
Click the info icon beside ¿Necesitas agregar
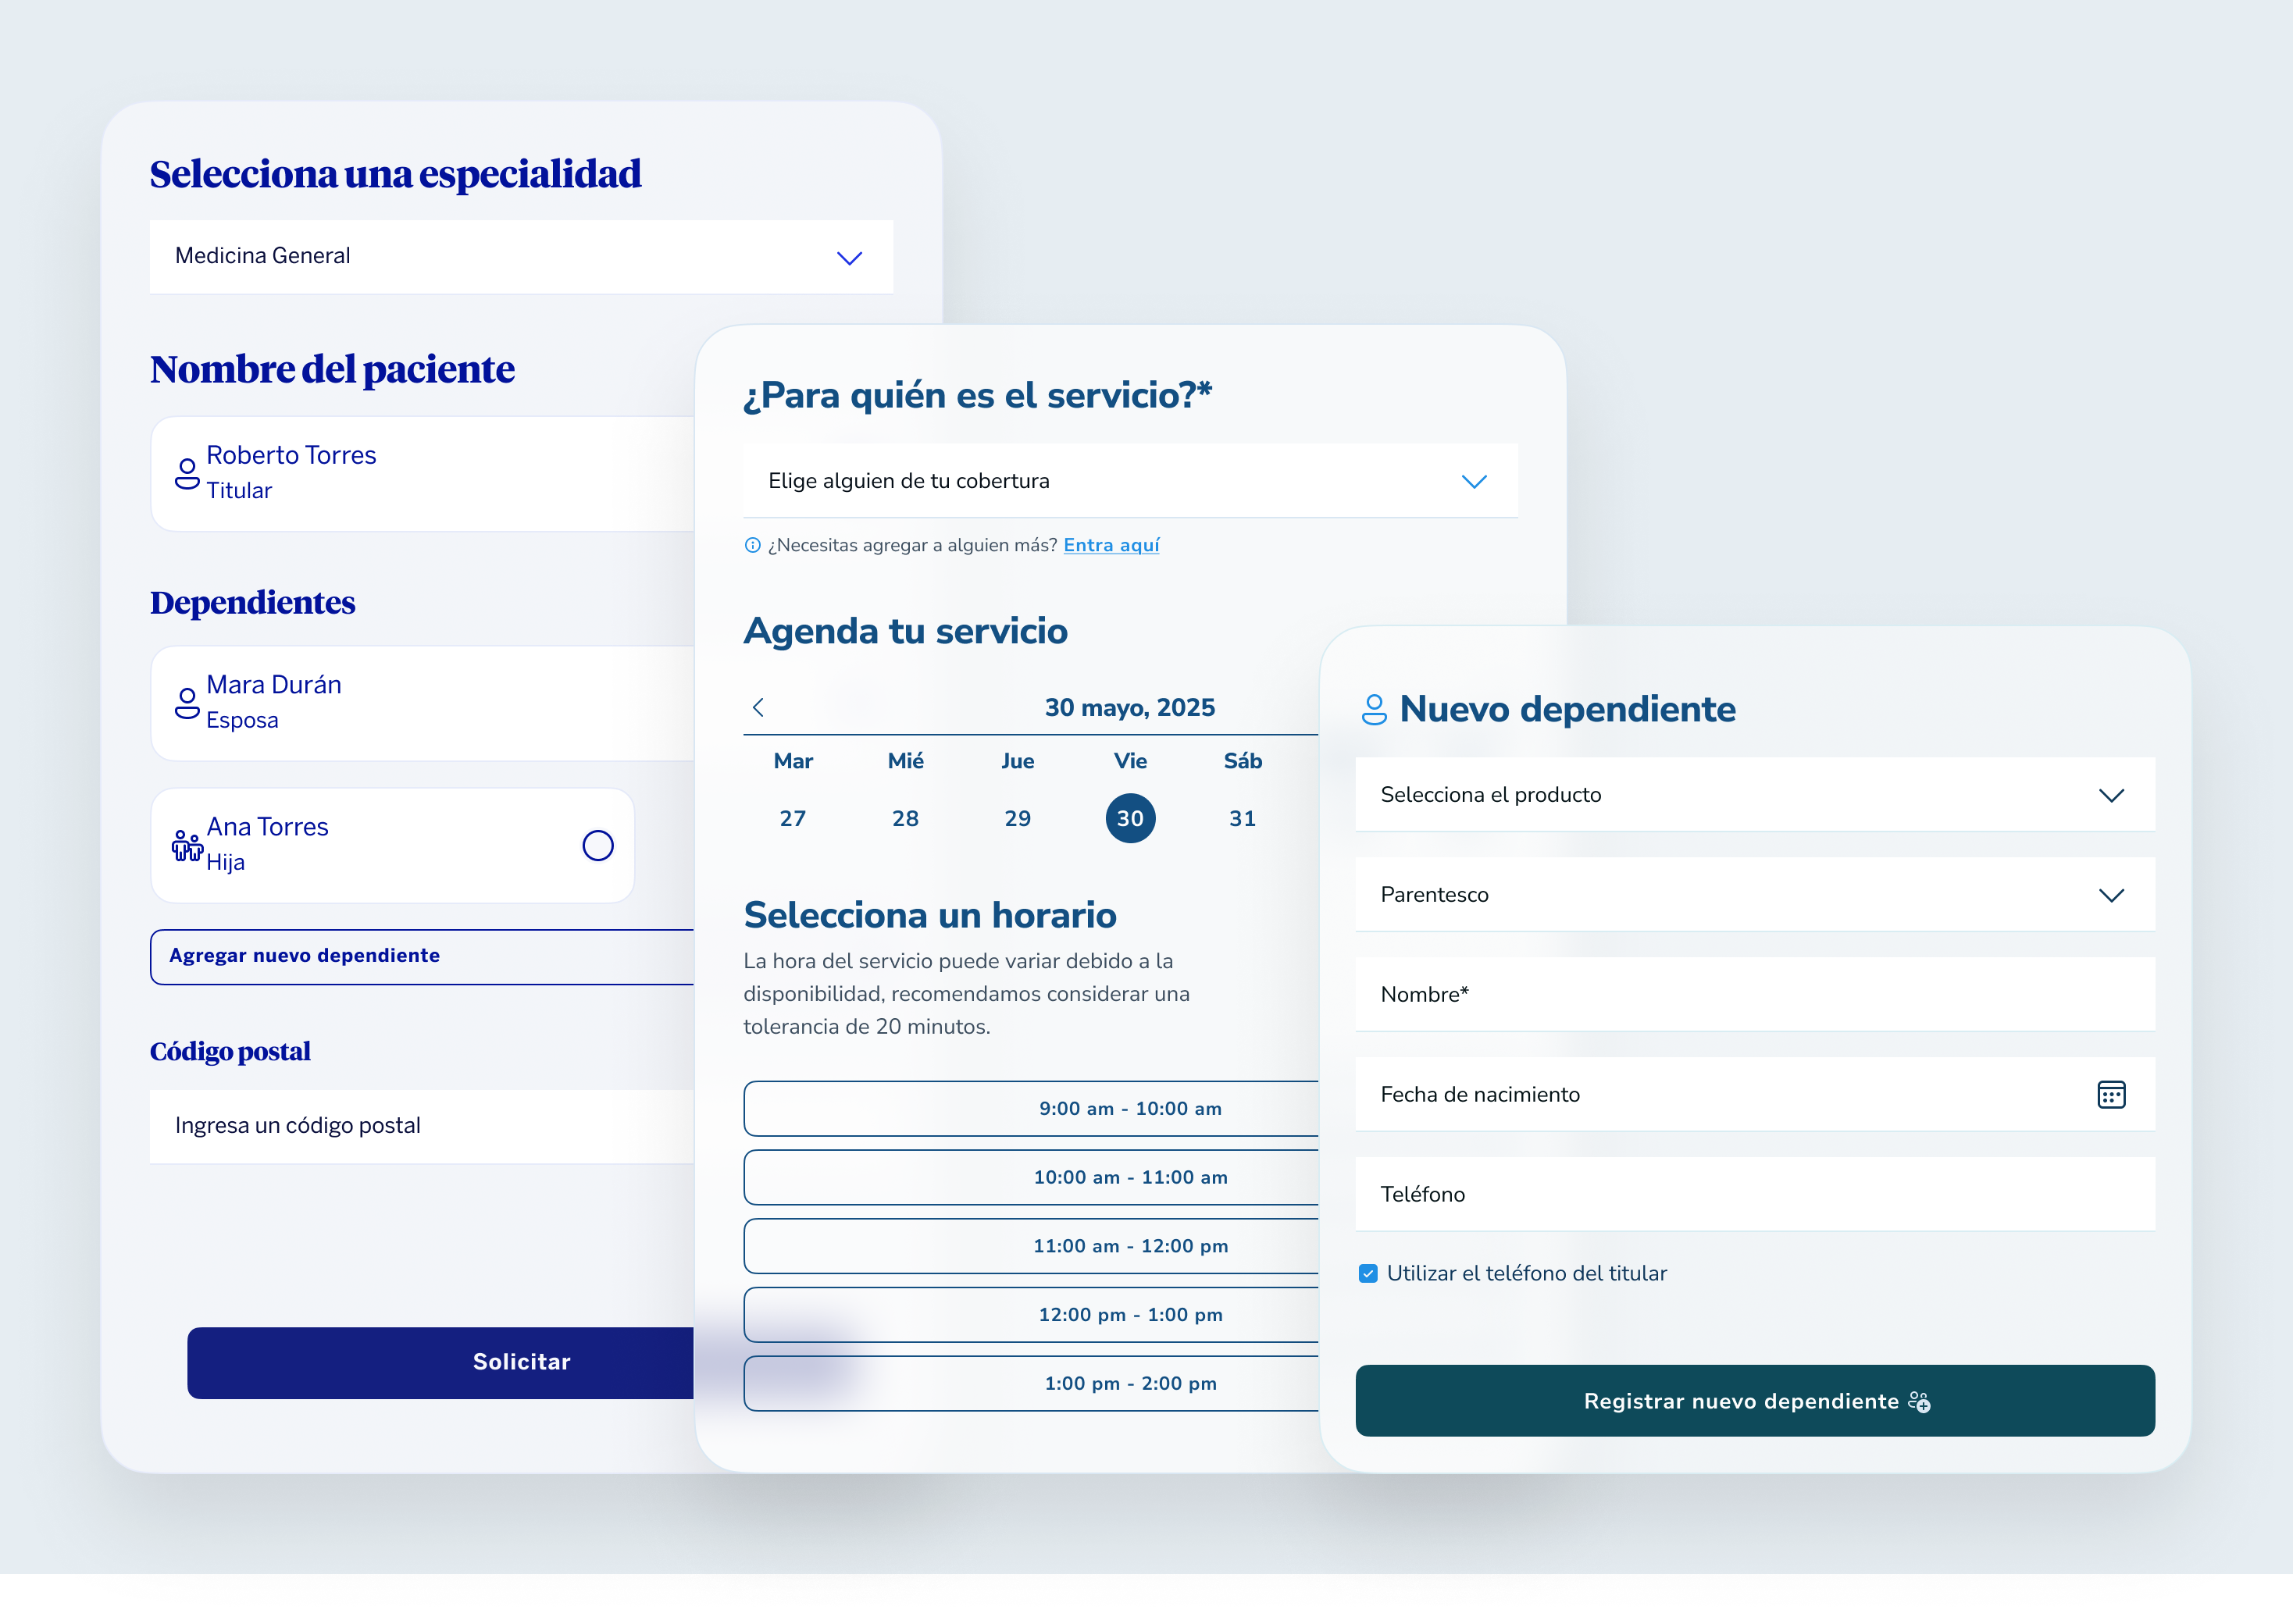(x=752, y=545)
